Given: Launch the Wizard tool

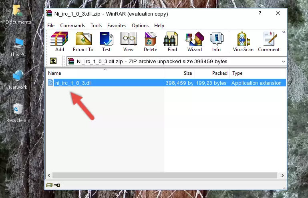Looking at the screenshot, I should pyautogui.click(x=195, y=42).
